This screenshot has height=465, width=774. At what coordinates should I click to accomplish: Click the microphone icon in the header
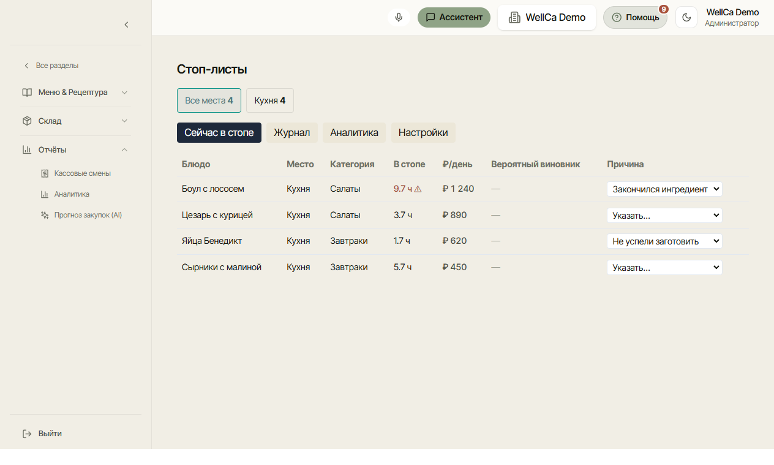[x=399, y=17]
